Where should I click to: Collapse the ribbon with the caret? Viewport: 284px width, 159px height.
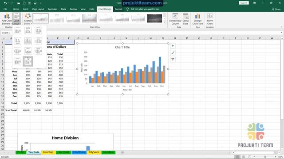coord(281,27)
